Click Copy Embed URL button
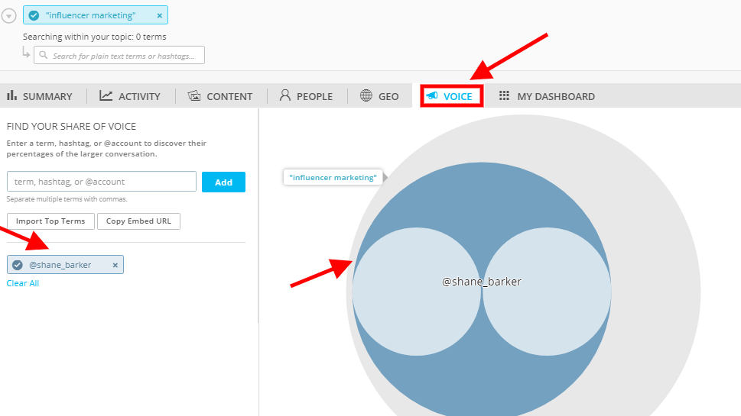The image size is (741, 416). click(138, 221)
